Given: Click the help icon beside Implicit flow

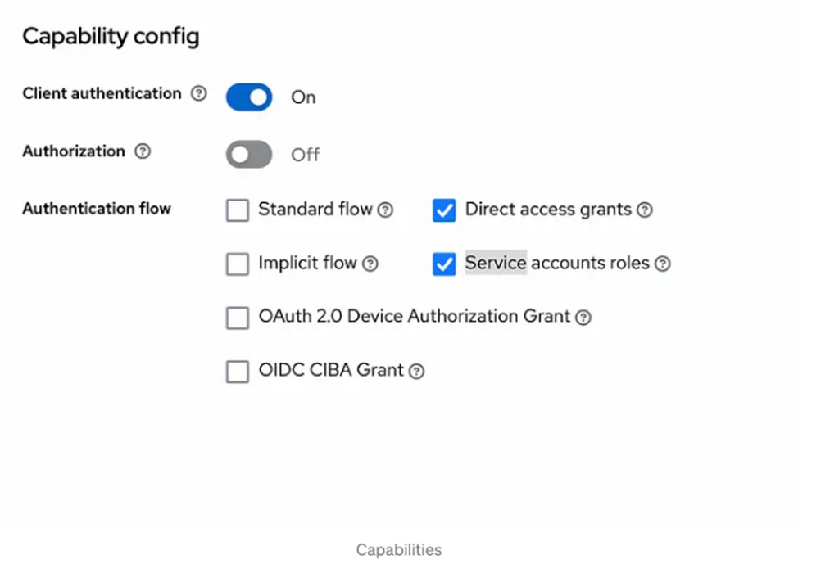Looking at the screenshot, I should click(x=371, y=264).
